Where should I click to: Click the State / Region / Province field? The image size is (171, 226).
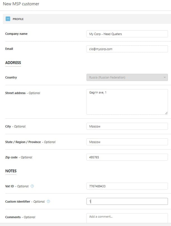tap(127, 142)
